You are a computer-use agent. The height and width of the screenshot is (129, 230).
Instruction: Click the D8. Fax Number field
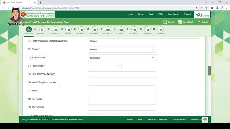pos(122,99)
